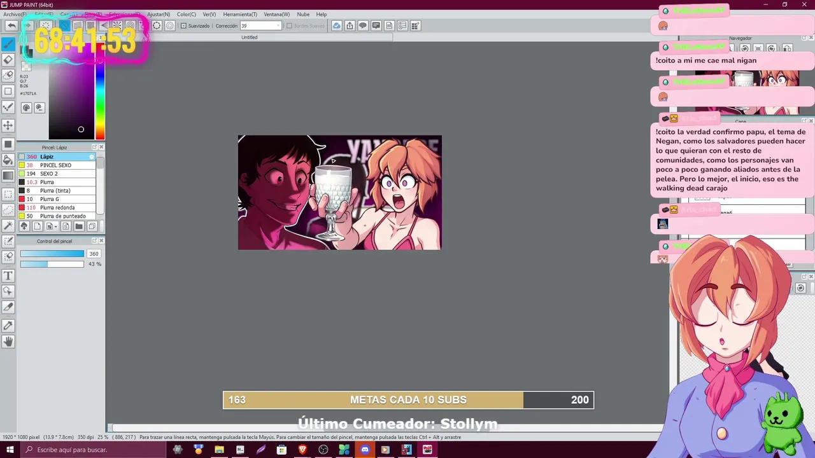
Task: Undock the Pincel brush panel
Action: pos(94,147)
